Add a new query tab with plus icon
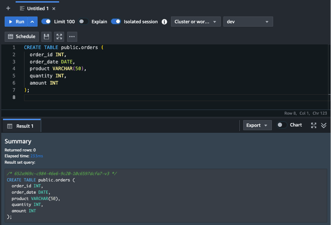331x225 pixels. (8, 8)
